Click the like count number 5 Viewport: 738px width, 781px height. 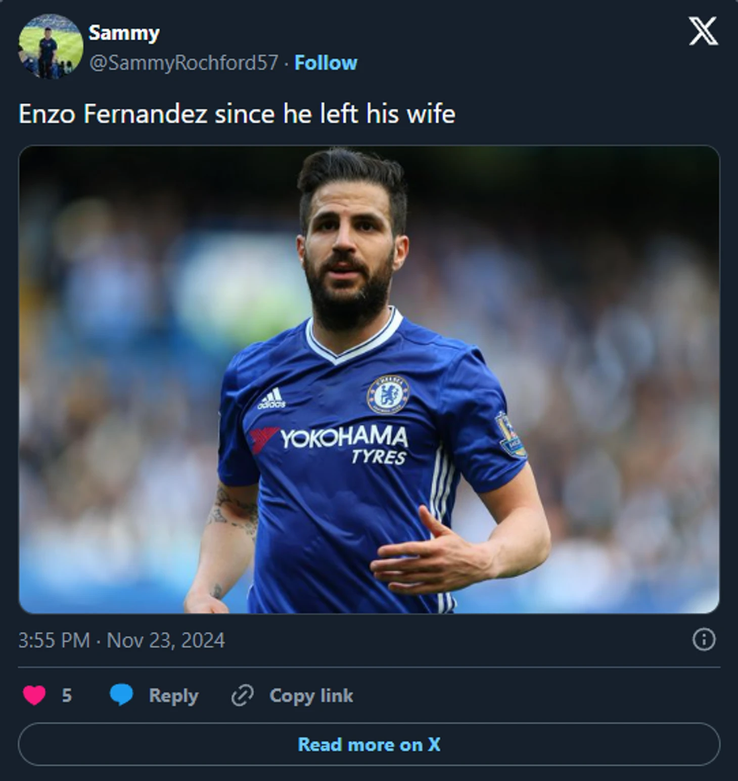click(67, 696)
